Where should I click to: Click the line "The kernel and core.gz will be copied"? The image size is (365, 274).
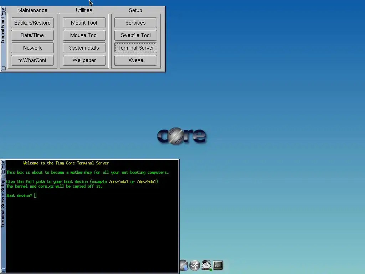[54, 186]
